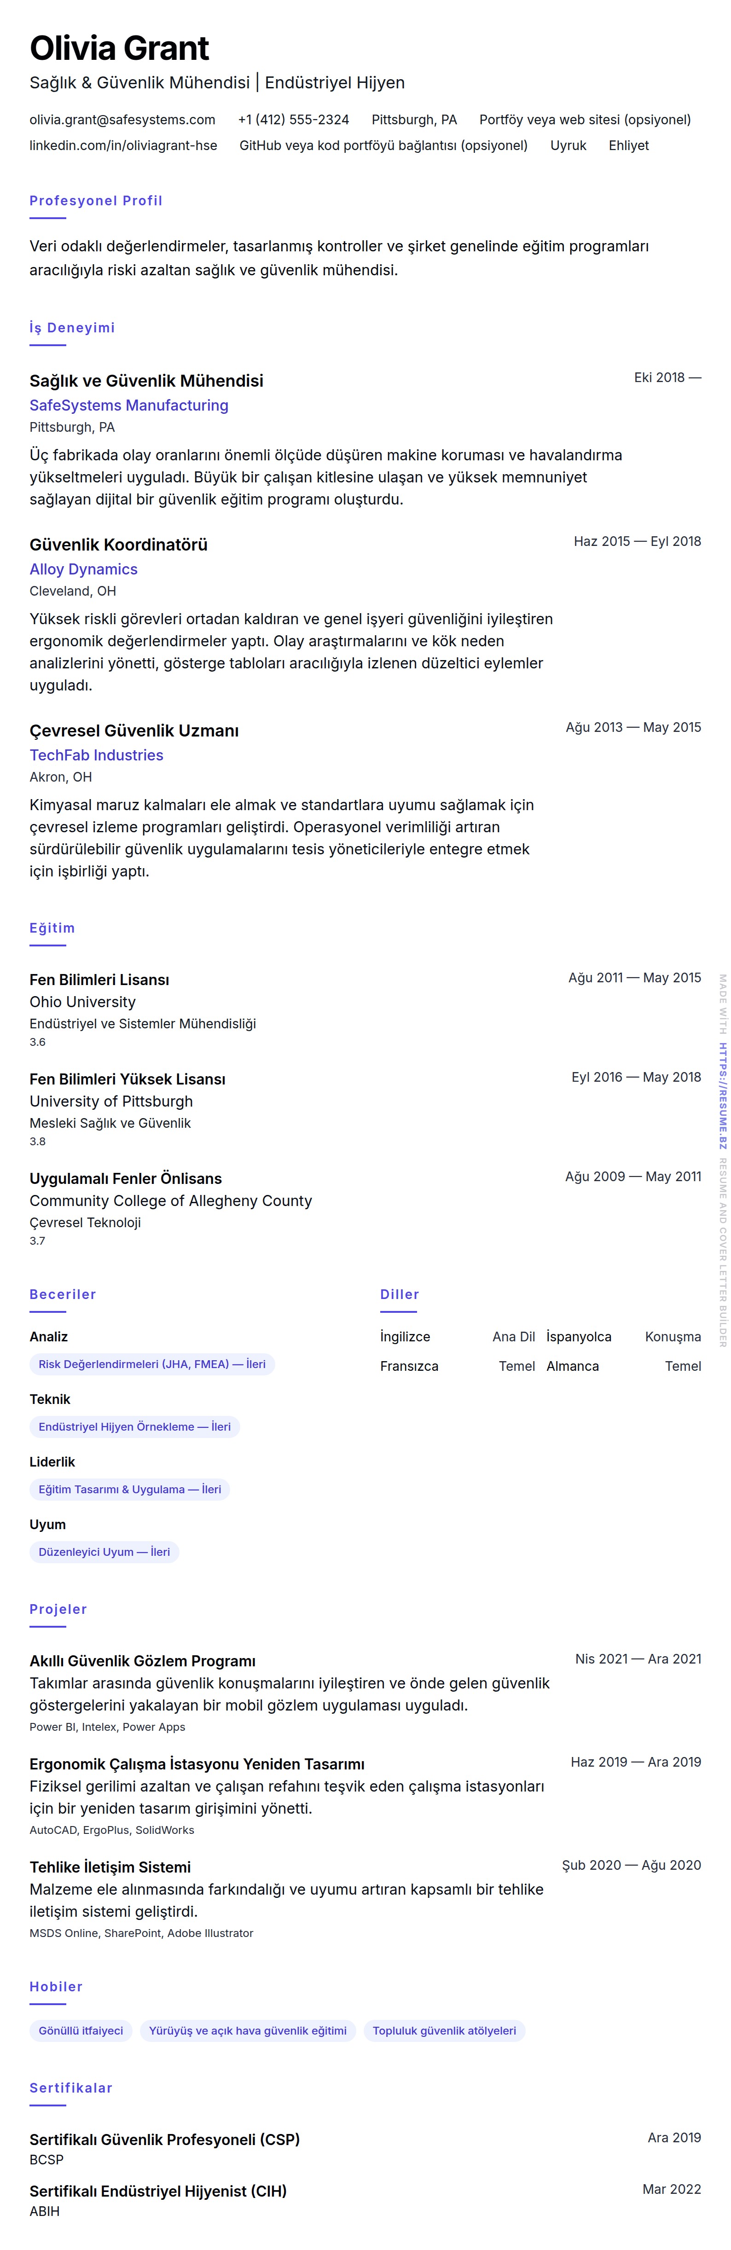Click the Olivia Grant name heading

[x=120, y=48]
